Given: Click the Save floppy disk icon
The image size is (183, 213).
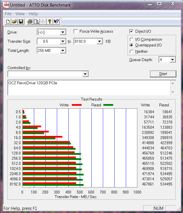Looking at the screenshot, I should 21,22.
